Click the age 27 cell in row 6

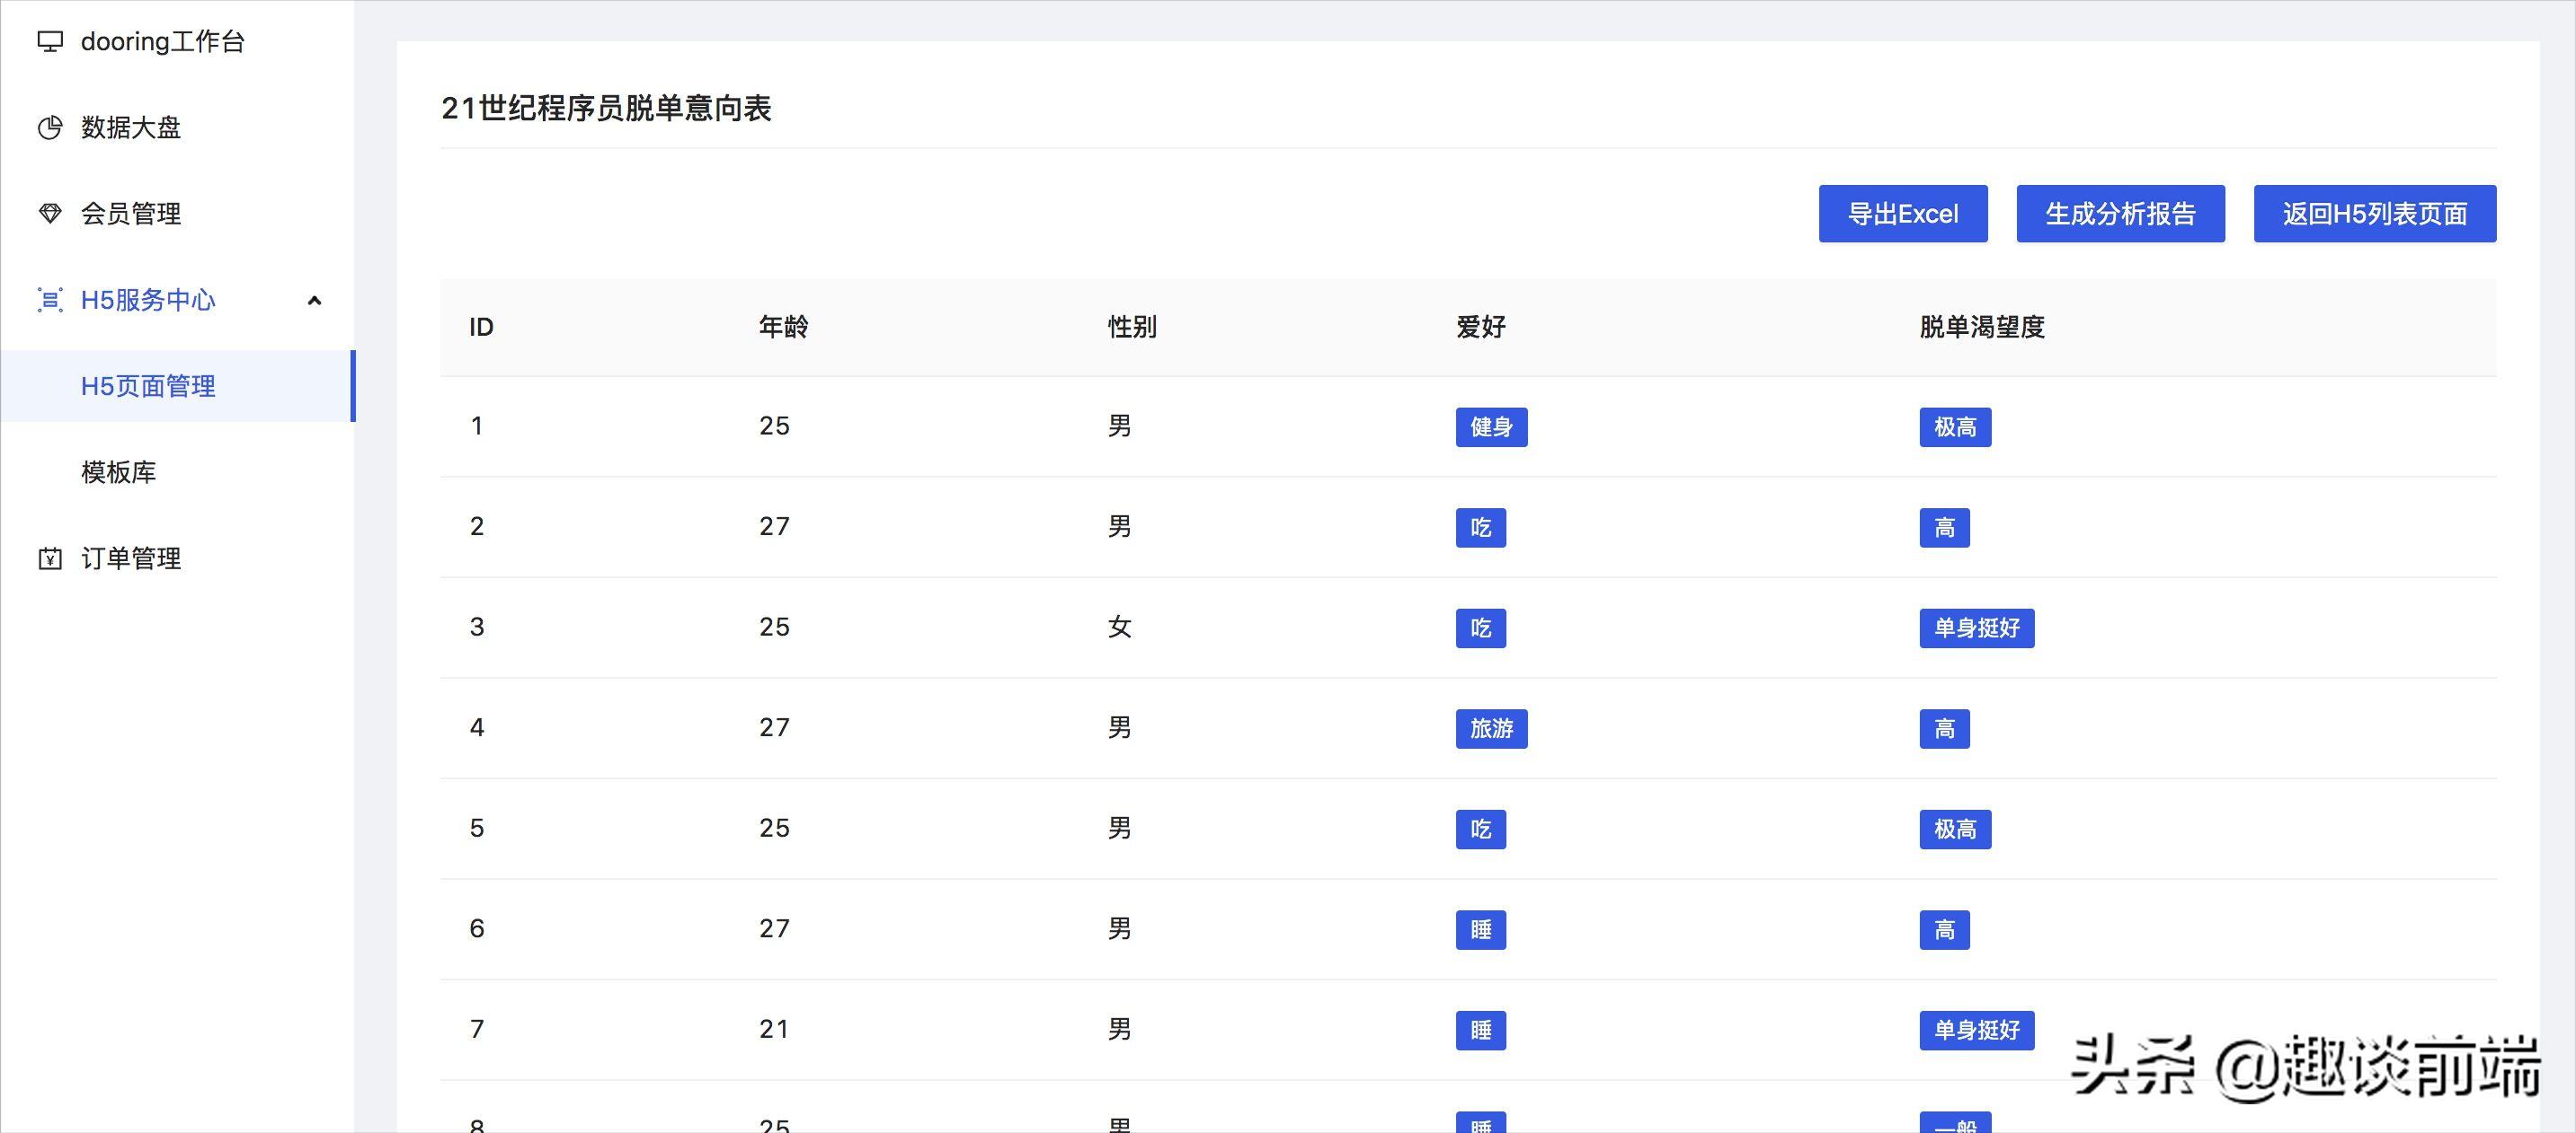point(774,928)
